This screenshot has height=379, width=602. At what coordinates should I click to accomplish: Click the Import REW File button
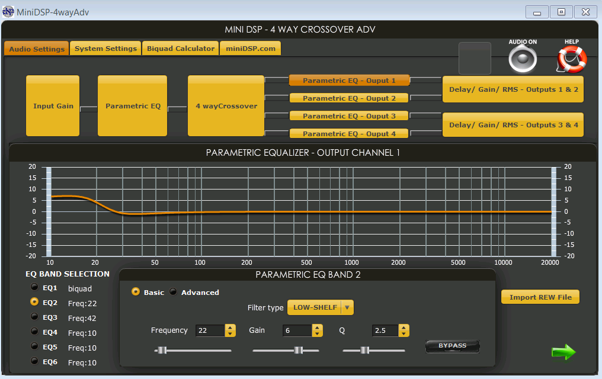pos(540,297)
